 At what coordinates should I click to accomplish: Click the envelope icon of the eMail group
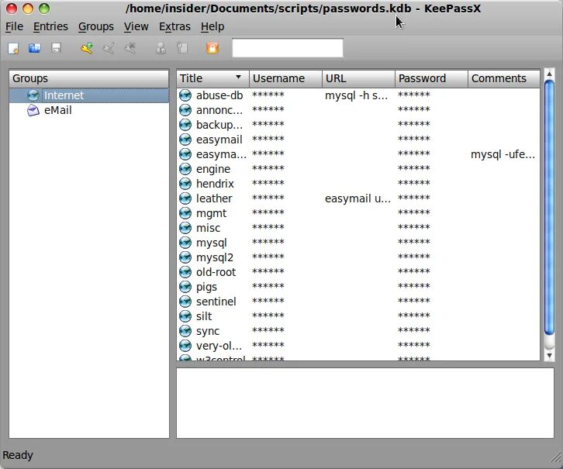[33, 110]
